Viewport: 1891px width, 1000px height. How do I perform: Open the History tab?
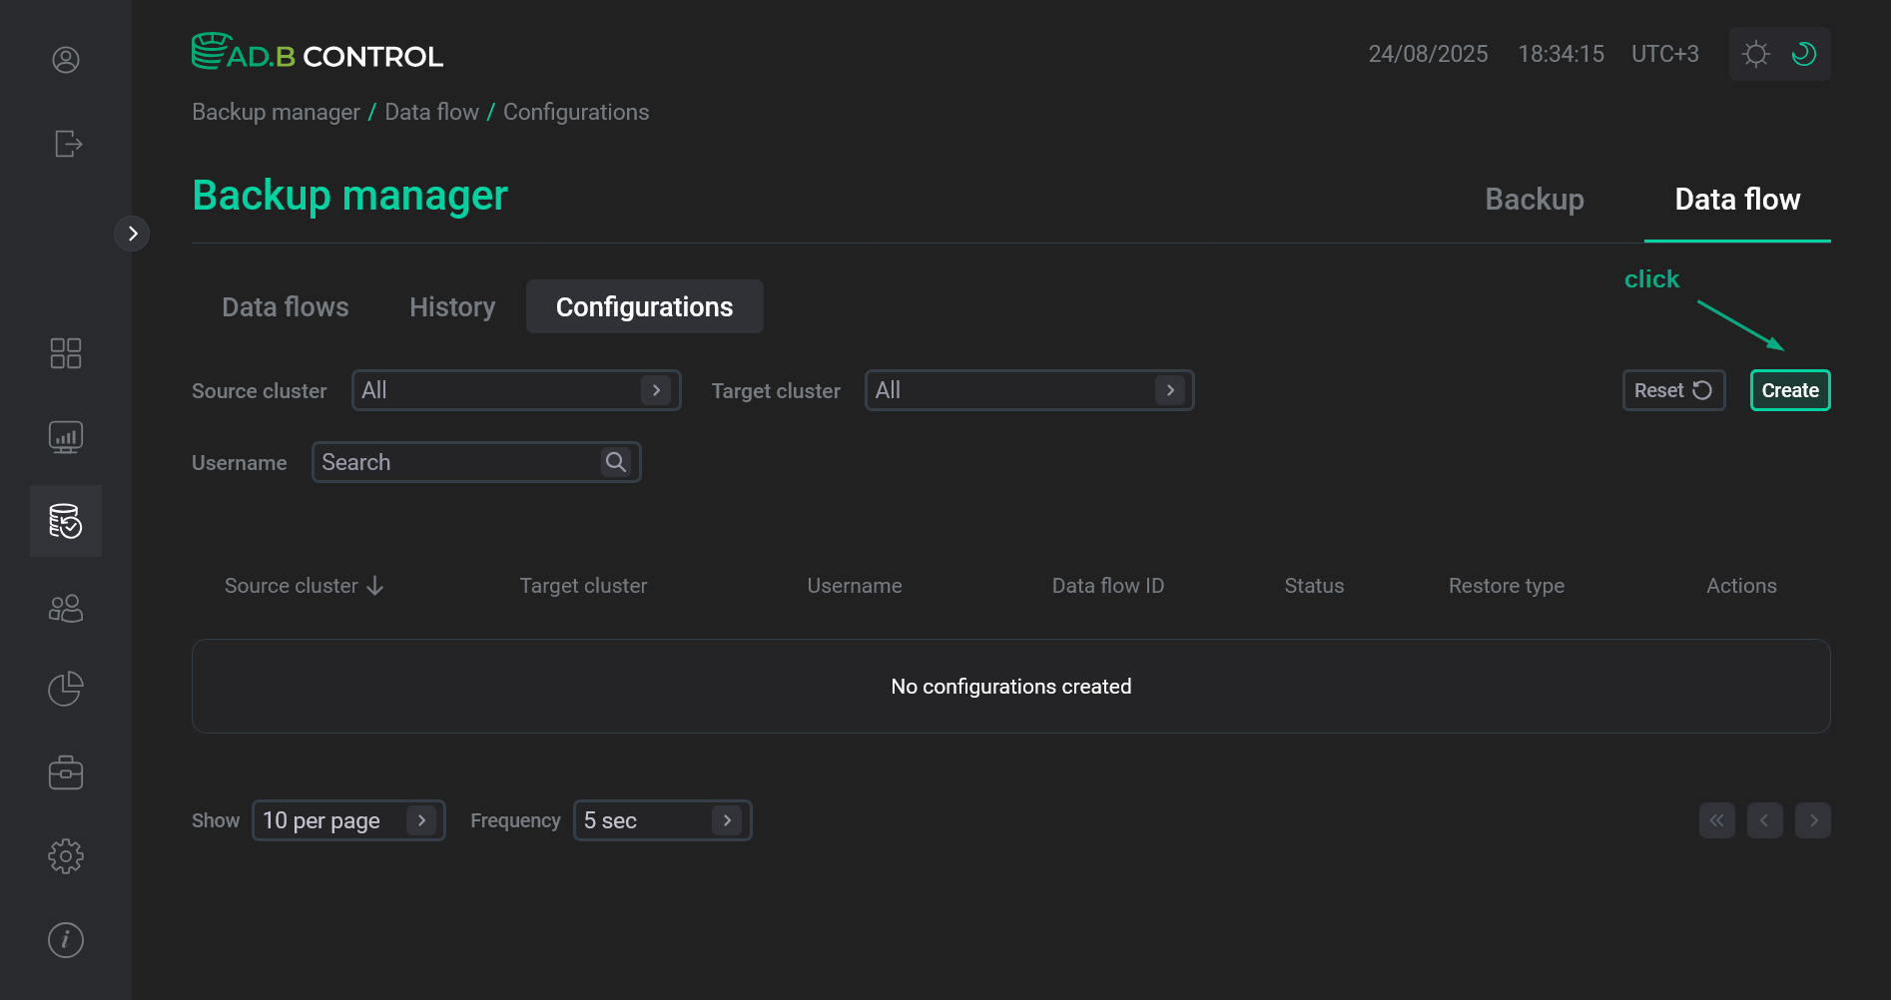(451, 306)
